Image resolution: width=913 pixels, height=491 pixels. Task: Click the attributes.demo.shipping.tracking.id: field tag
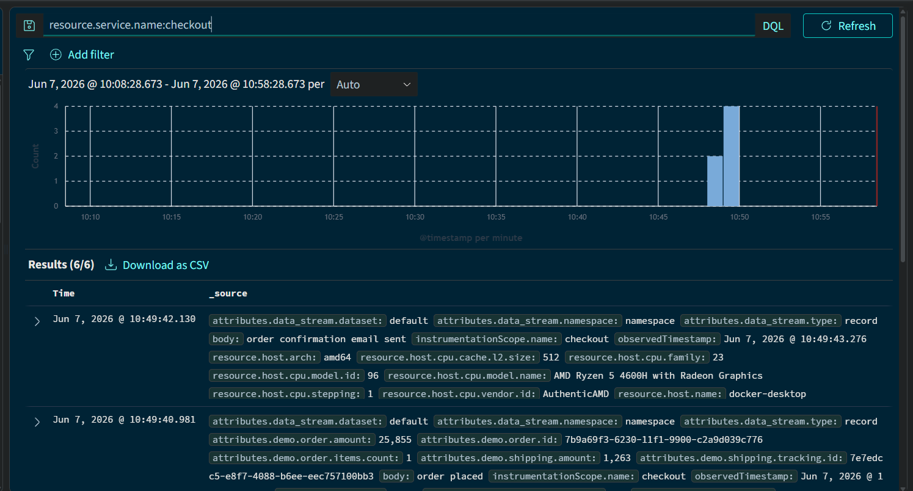click(x=742, y=457)
